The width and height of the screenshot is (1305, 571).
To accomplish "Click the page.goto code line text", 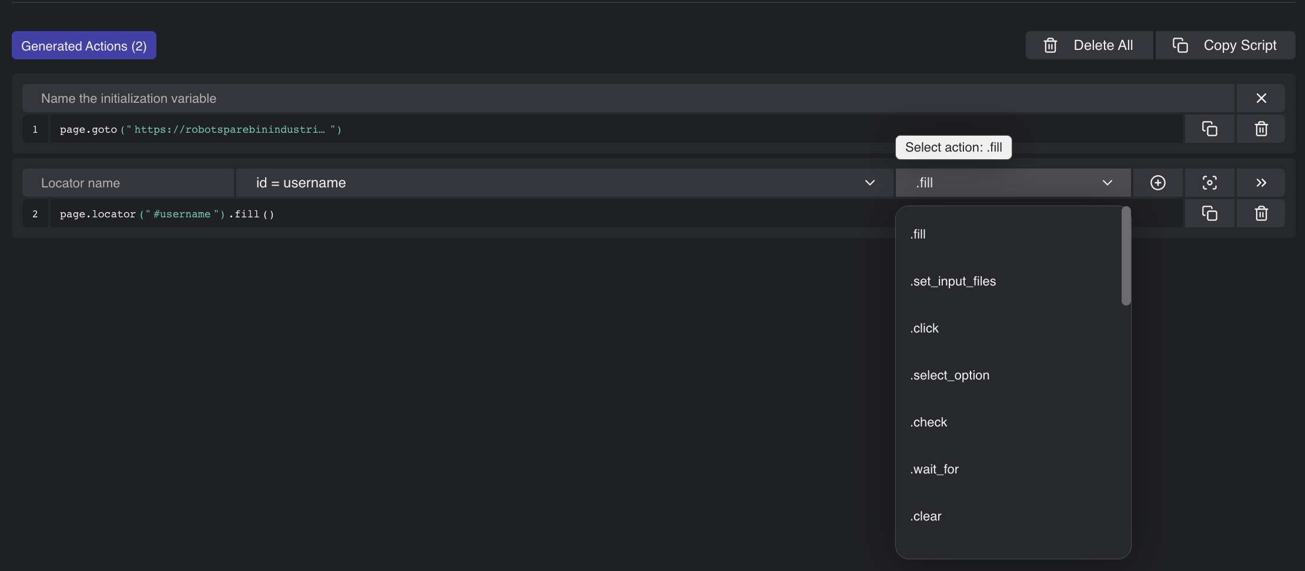I will point(200,129).
